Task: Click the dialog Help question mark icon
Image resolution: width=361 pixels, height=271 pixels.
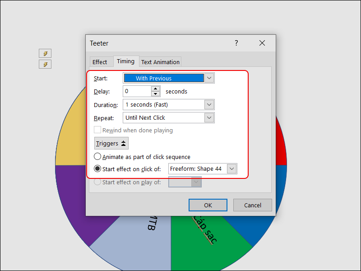Action: (236, 43)
